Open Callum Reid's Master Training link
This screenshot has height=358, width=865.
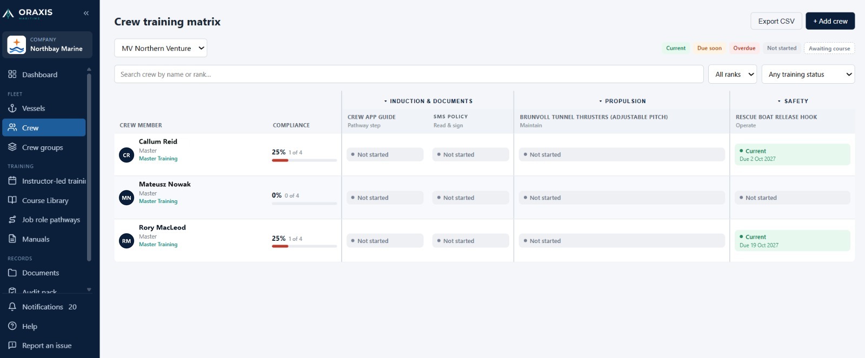coord(158,159)
